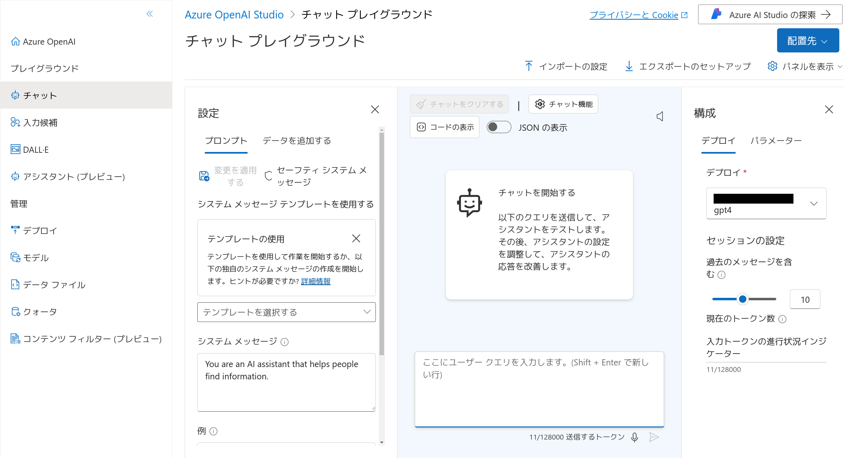Click the system message text area
The width and height of the screenshot is (843, 458).
click(x=287, y=382)
